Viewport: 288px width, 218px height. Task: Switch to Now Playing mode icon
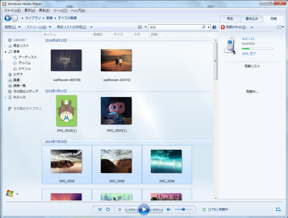[278, 209]
